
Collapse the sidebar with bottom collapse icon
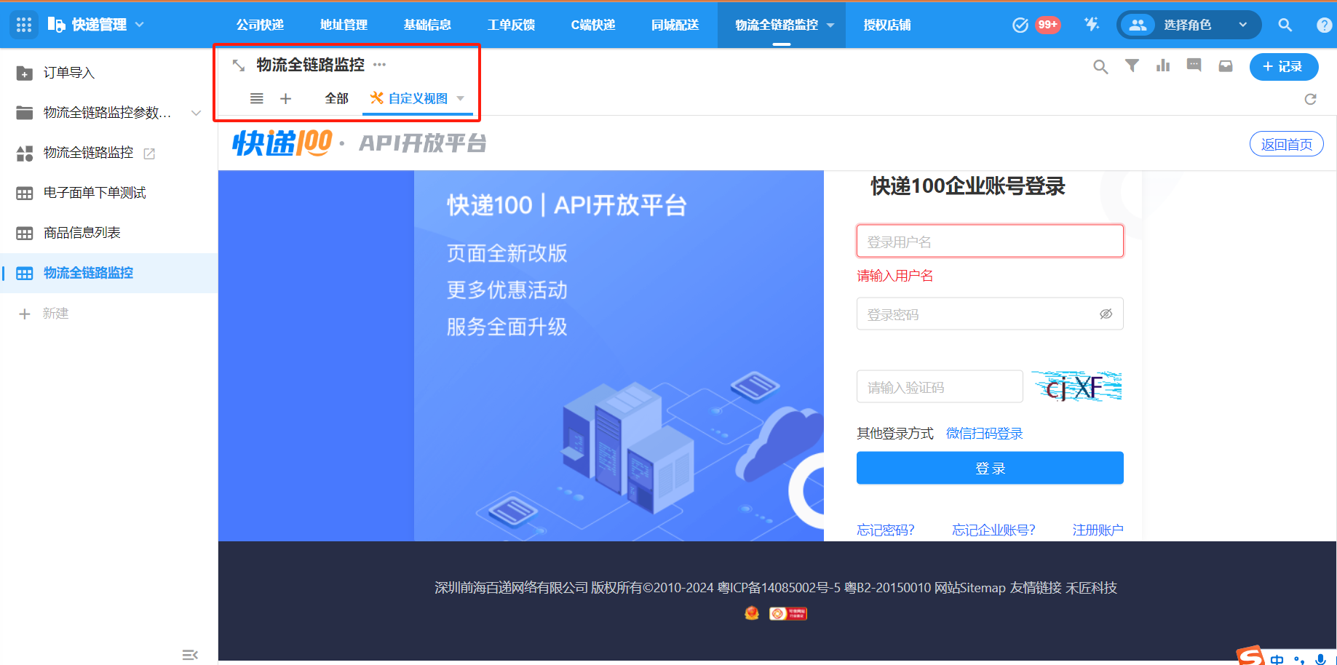click(x=190, y=655)
